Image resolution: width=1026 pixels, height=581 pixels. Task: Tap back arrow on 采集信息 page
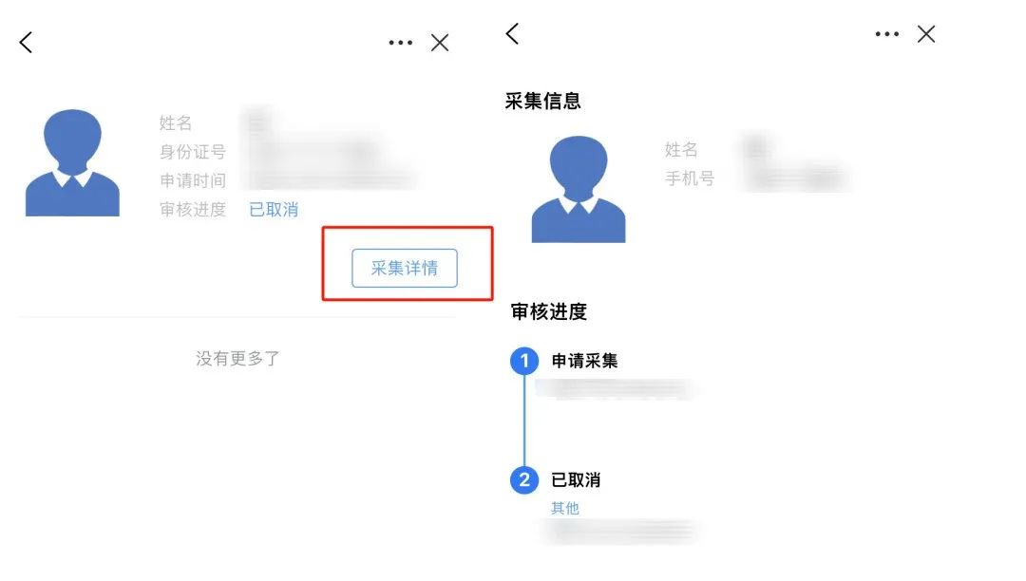(x=512, y=33)
